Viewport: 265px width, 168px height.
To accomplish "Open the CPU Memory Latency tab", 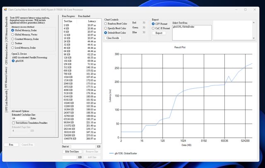I will [6, 52].
